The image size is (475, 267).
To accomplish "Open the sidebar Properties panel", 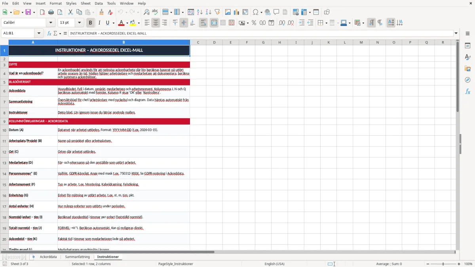I will (x=467, y=46).
